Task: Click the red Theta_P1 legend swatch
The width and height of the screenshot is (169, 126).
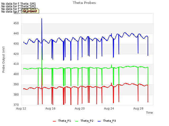Action: (x=54, y=121)
